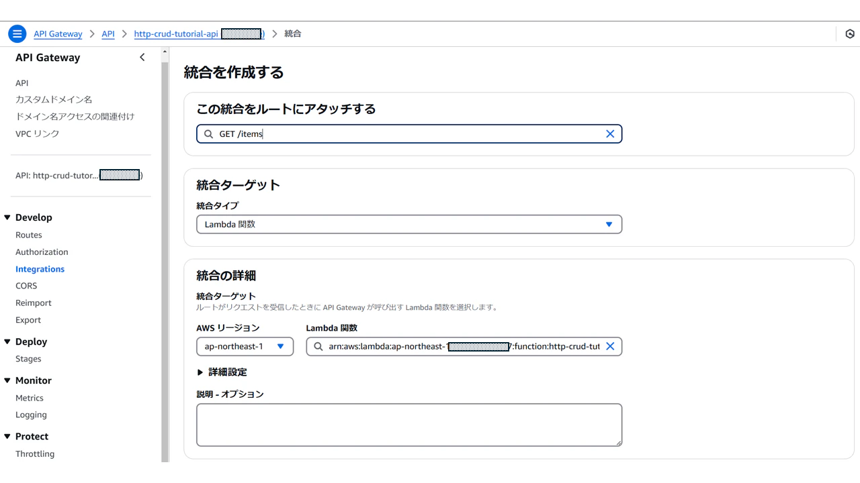Click the 統合の詳細 heading
This screenshot has height=483, width=860.
226,275
